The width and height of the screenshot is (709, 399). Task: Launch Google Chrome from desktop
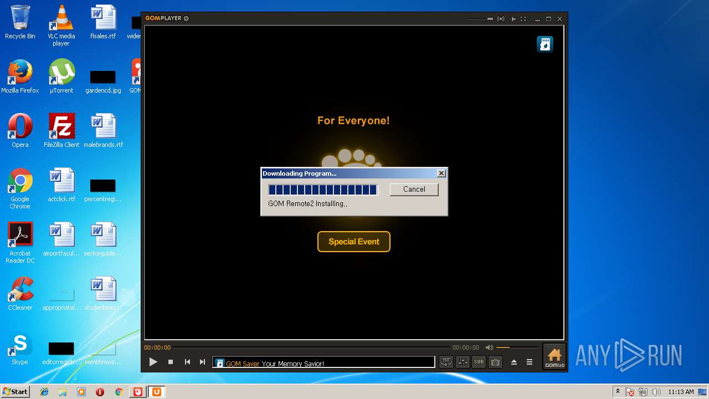pos(20,188)
